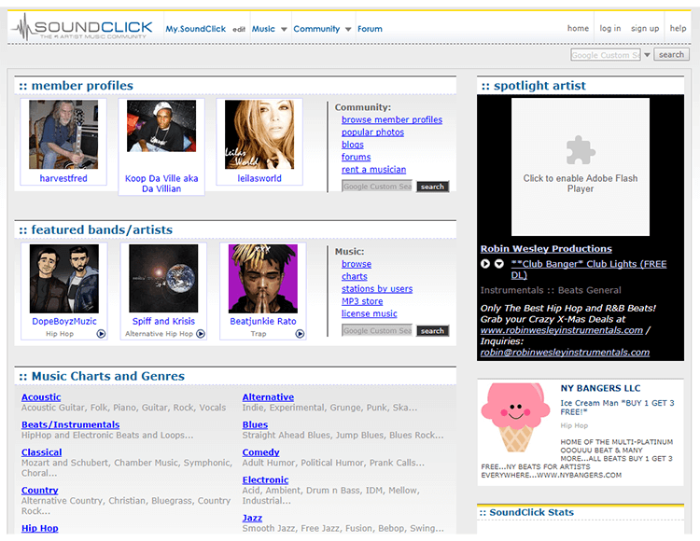Open the Spiff and Krisis artist image
This screenshot has width=700, height=541.
(x=163, y=278)
